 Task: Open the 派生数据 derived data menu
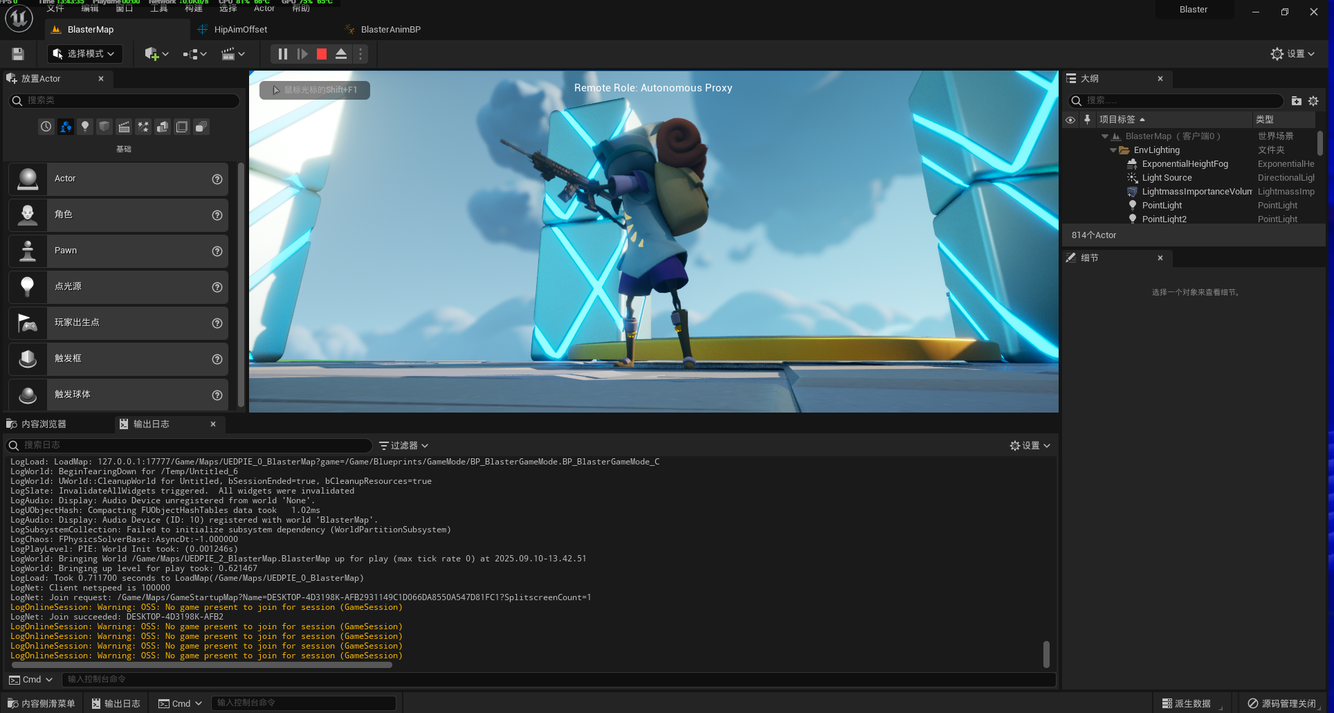coord(1187,703)
